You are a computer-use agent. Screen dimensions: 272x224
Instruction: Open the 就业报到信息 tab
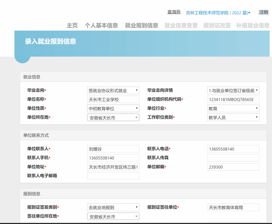pos(142,25)
